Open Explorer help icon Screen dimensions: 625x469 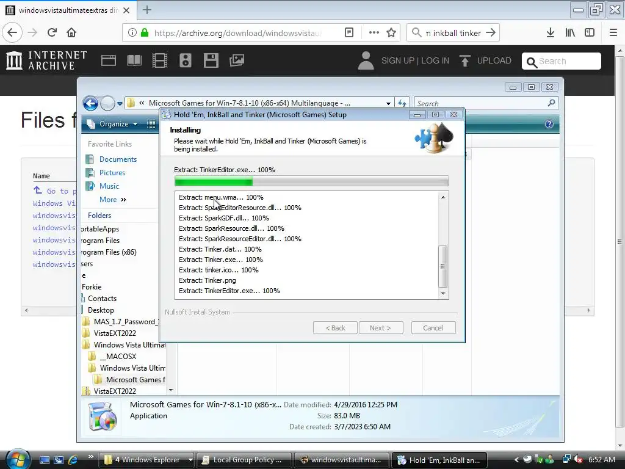coord(549,124)
